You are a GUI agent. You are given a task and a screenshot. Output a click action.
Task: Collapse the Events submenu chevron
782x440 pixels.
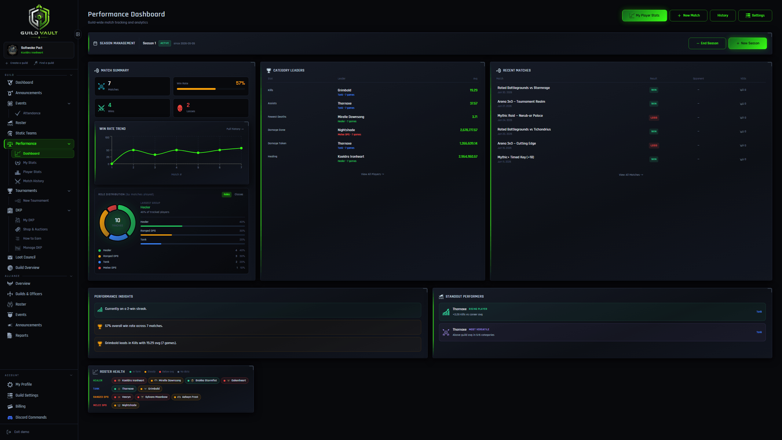(69, 104)
